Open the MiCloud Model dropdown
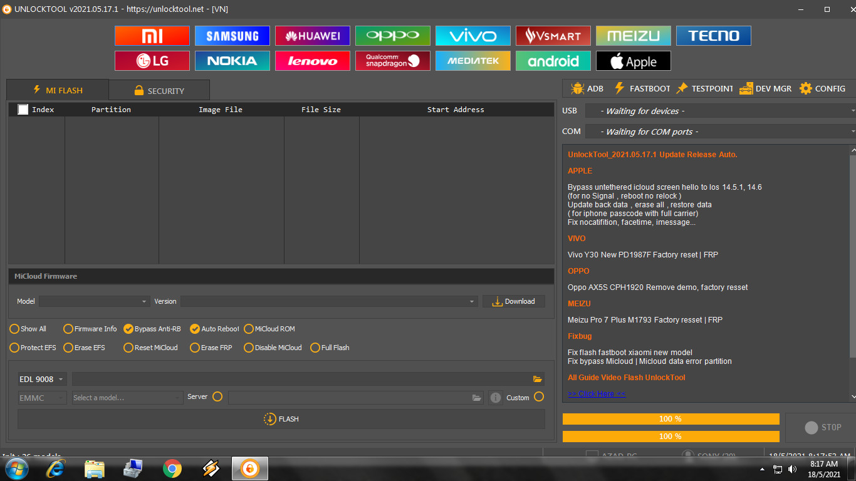Image resolution: width=856 pixels, height=481 pixels. tap(95, 301)
